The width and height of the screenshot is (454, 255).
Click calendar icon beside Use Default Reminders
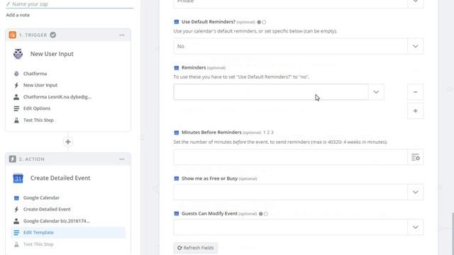coord(177,22)
